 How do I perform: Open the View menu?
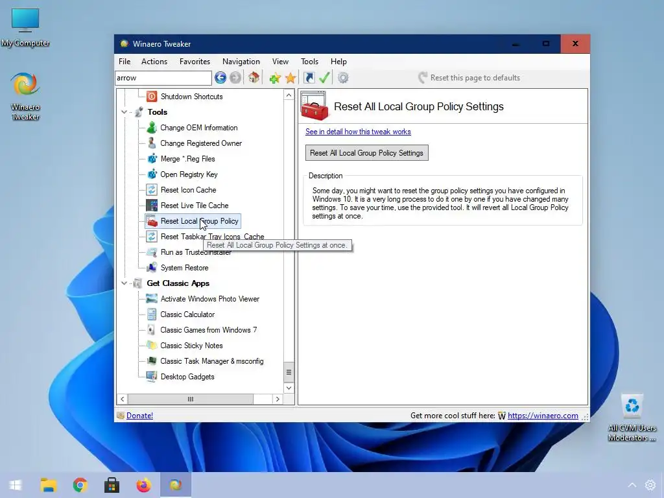(280, 62)
